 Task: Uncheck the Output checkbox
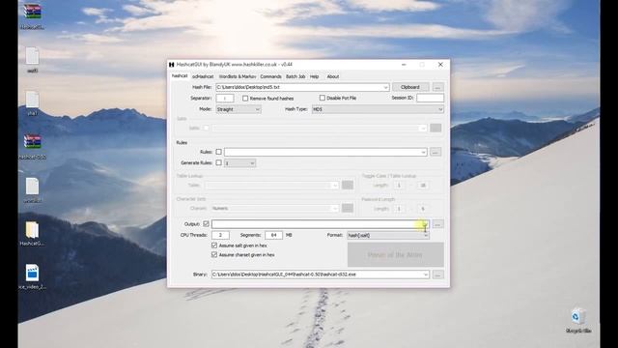206,223
